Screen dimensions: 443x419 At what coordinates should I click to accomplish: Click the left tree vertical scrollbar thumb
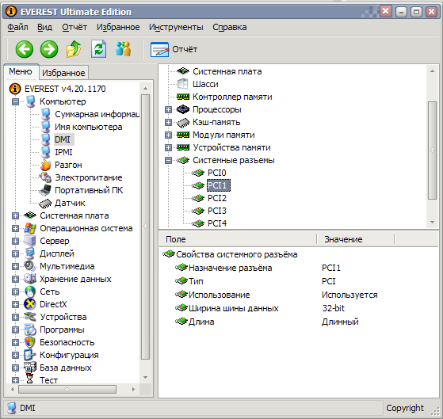click(x=145, y=227)
